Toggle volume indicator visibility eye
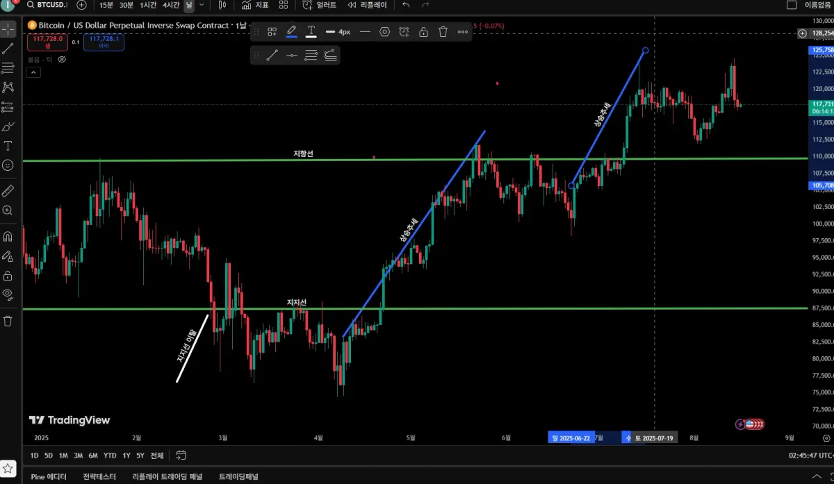 tap(62, 60)
